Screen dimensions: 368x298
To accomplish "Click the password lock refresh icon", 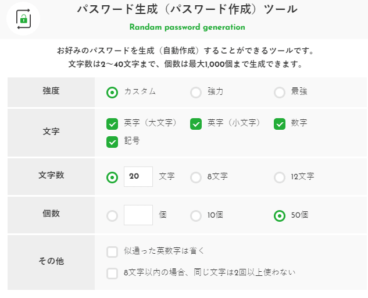I will tap(23, 18).
